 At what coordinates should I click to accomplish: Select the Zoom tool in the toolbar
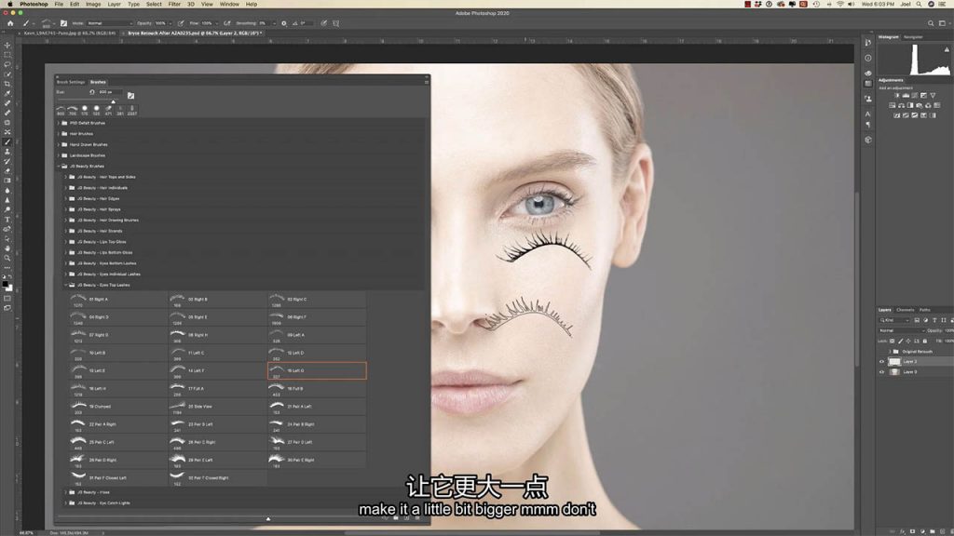pyautogui.click(x=7, y=259)
